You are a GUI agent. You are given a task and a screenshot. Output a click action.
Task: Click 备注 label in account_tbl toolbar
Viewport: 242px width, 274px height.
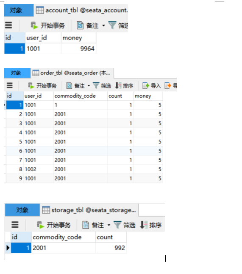pyautogui.click(x=92, y=25)
